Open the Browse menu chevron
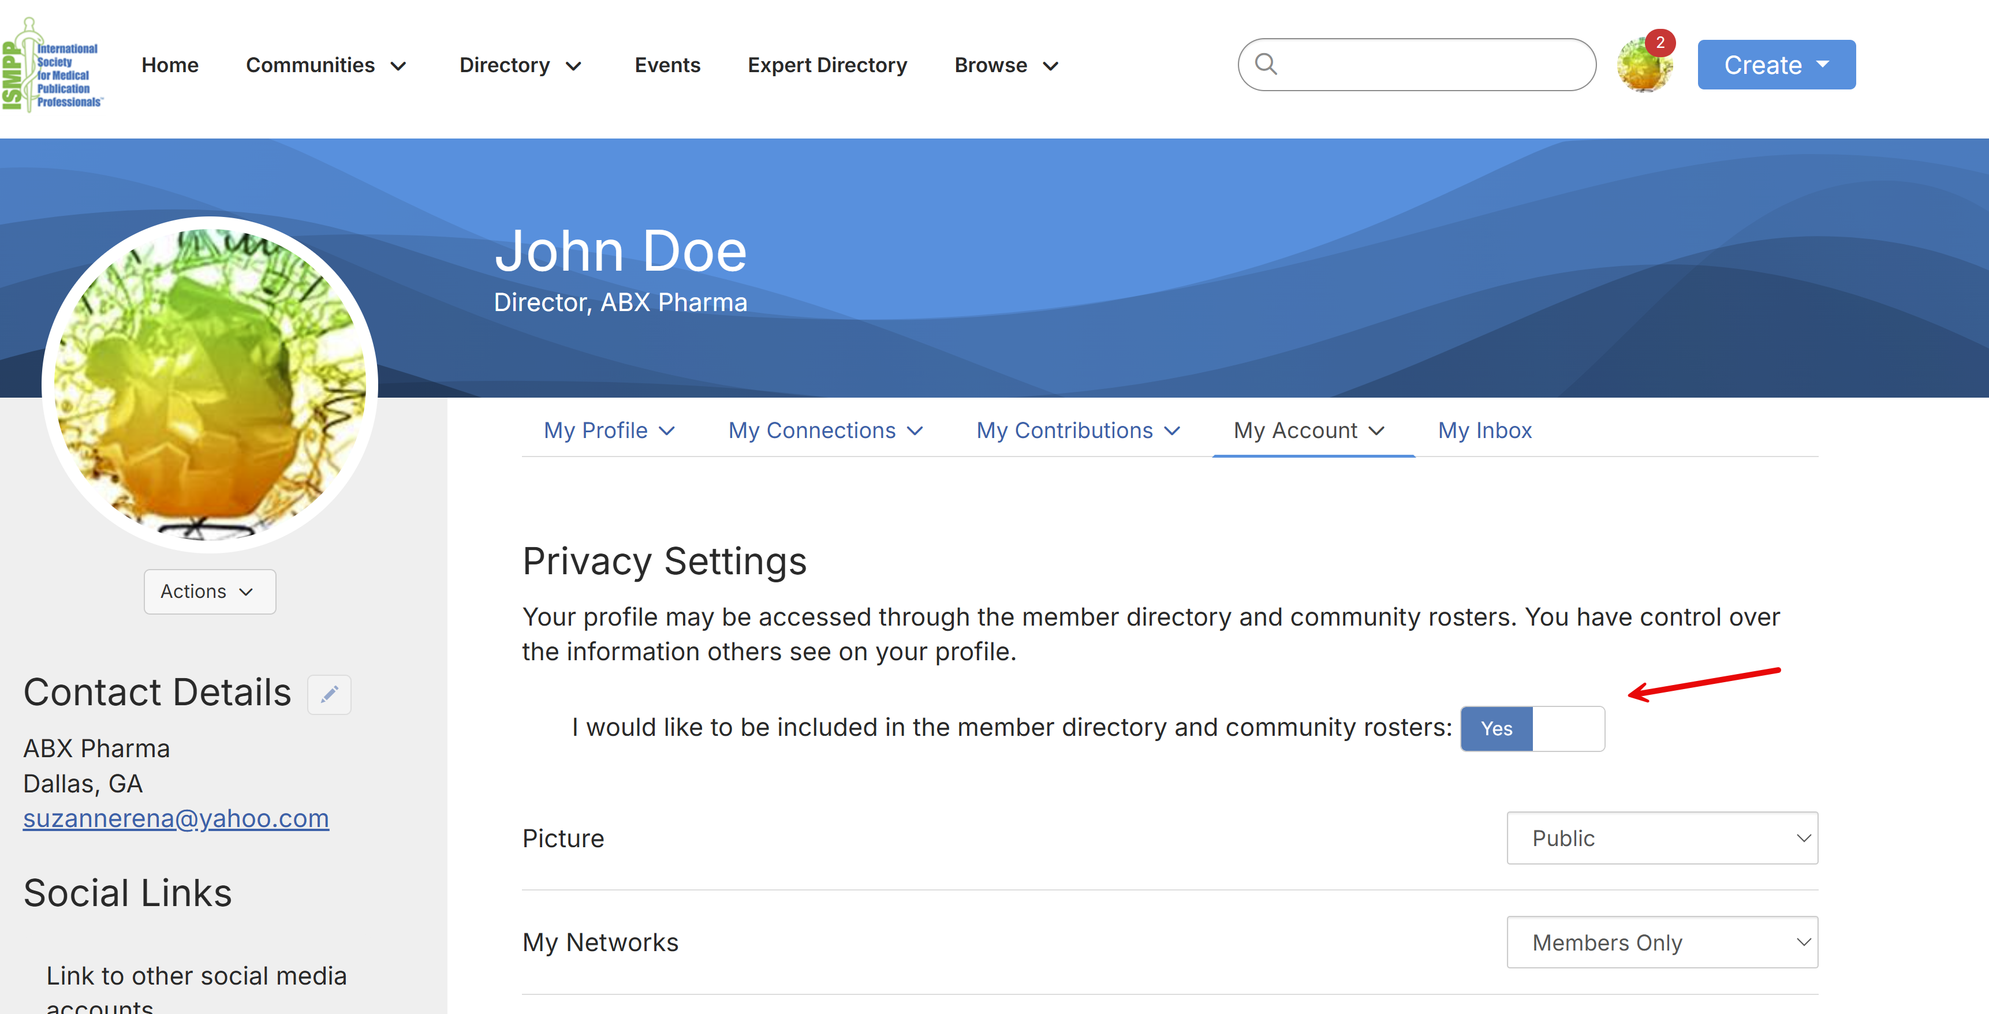Image resolution: width=1989 pixels, height=1014 pixels. click(x=1050, y=66)
